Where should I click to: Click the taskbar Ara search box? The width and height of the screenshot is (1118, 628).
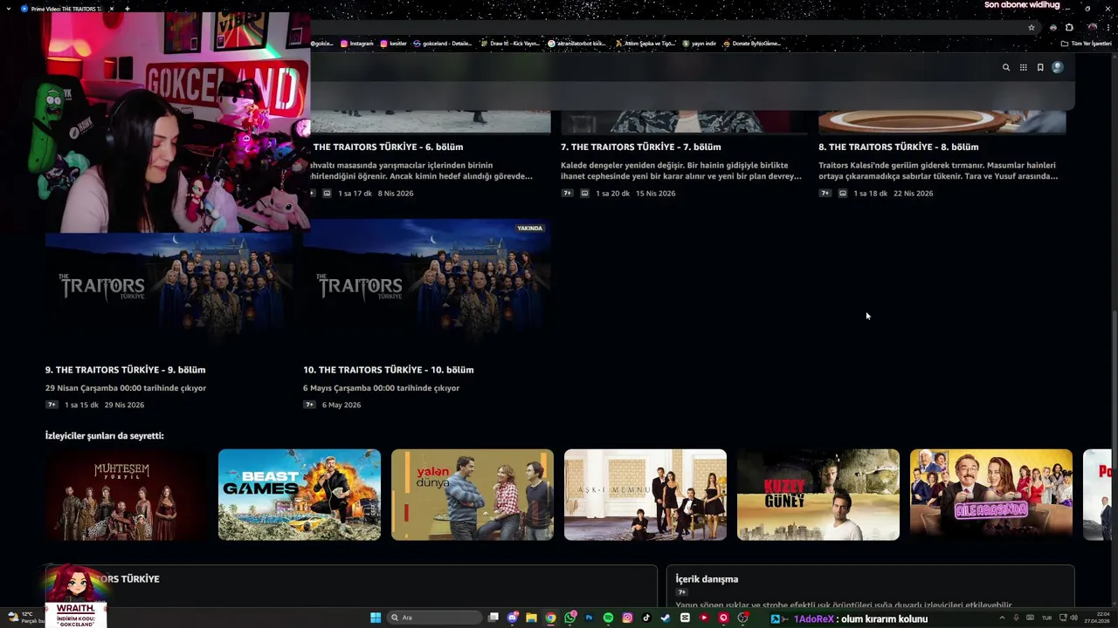[434, 618]
